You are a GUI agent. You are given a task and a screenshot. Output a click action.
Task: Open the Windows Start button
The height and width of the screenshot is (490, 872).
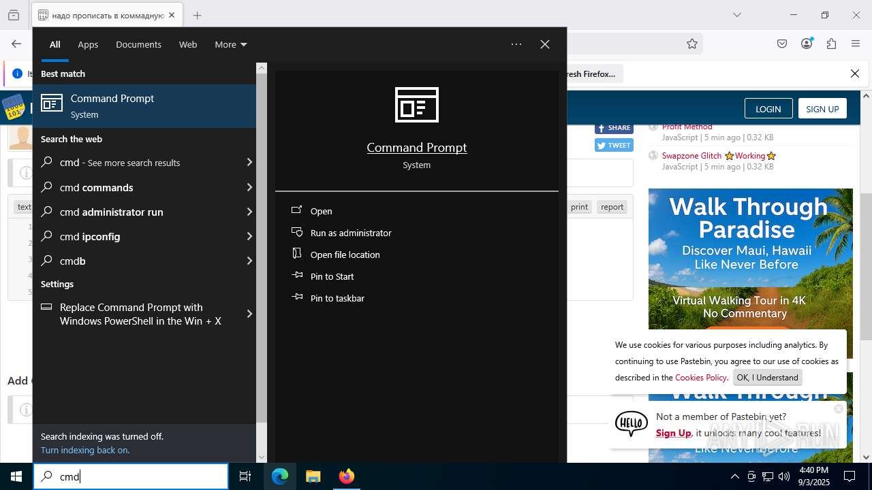coord(16,476)
